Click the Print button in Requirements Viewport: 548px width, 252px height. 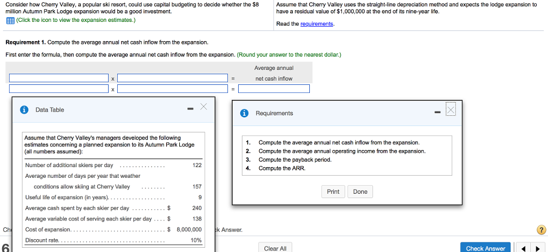(333, 192)
